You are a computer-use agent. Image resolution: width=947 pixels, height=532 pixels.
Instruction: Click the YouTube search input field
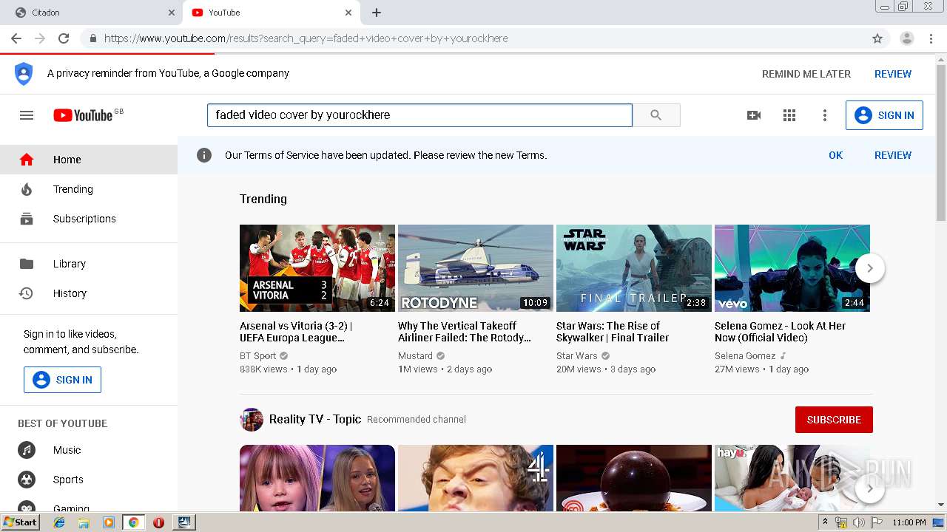pyautogui.click(x=419, y=115)
